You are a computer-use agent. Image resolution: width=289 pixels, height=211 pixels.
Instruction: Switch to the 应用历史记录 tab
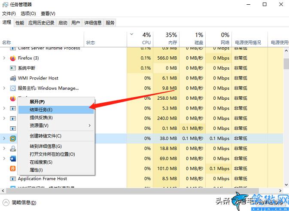(41, 23)
